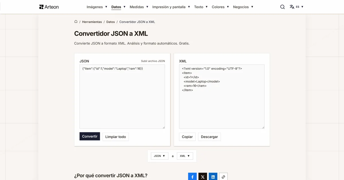Image resolution: width=344 pixels, height=180 pixels.
Task: Go to the Herramientas breadcrumb
Action: pyautogui.click(x=92, y=22)
